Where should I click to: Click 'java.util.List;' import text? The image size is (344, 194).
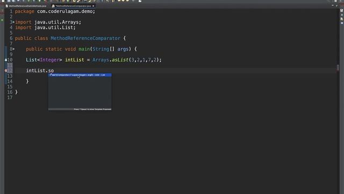(55, 27)
